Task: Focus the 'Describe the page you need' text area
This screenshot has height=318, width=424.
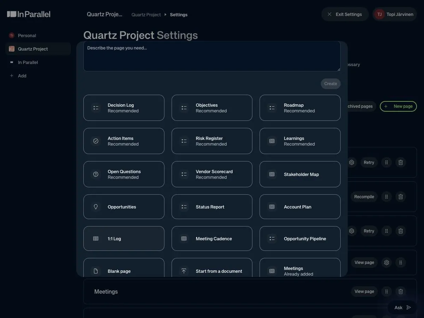Action: pos(212,56)
